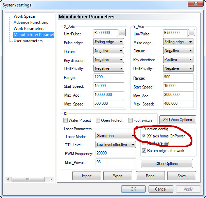
Task: Select User parameters in the tree
Action: (x=28, y=41)
